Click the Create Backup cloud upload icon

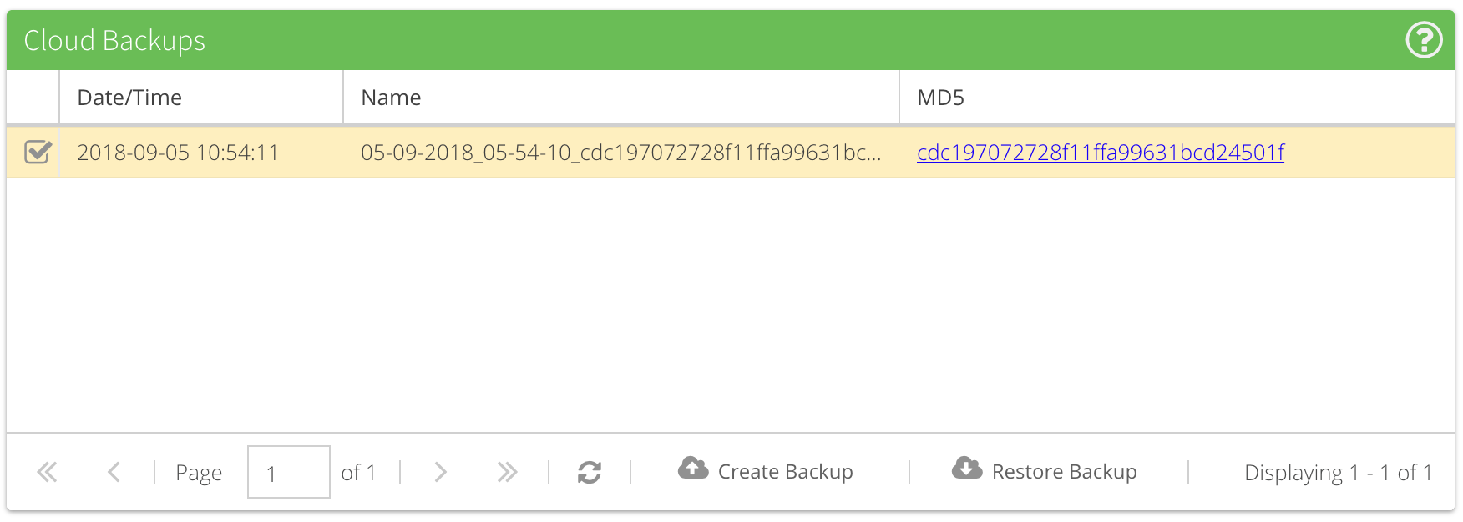click(x=693, y=469)
